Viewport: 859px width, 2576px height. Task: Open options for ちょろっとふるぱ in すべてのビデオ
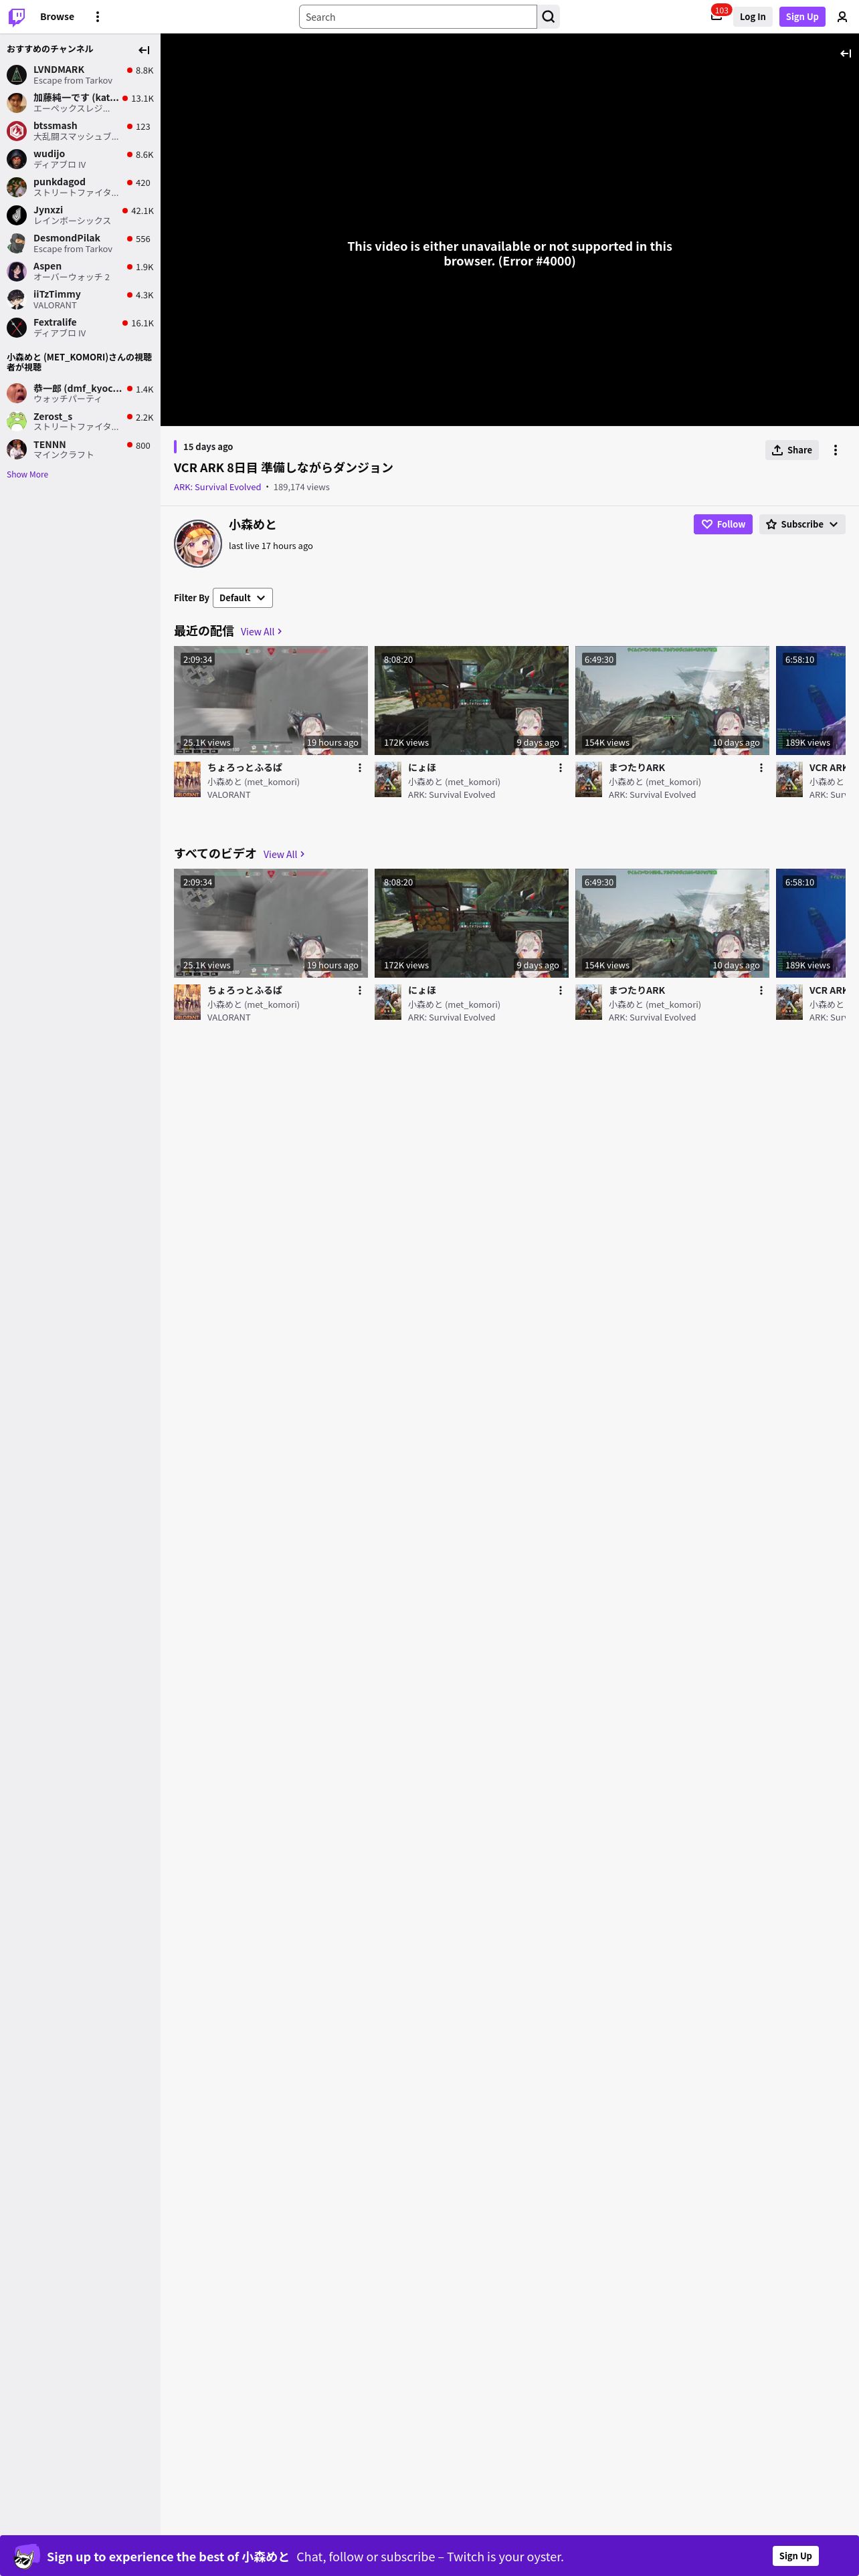pyautogui.click(x=360, y=990)
